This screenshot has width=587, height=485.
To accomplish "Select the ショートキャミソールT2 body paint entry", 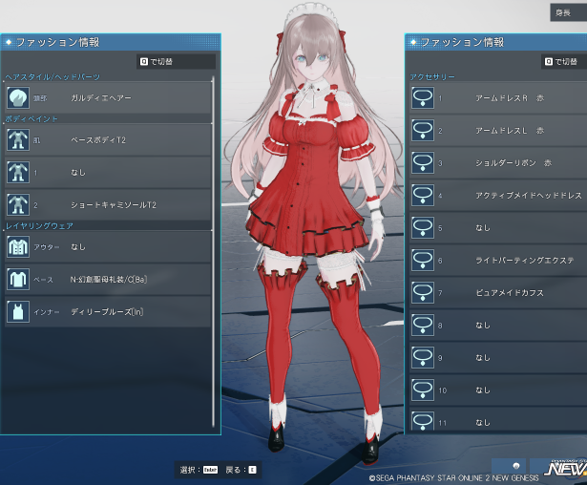I will pyautogui.click(x=109, y=205).
